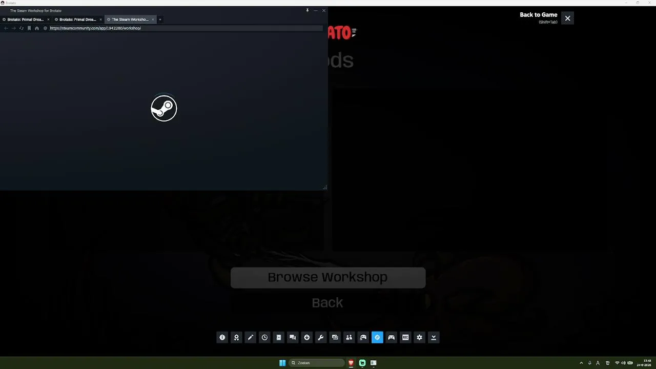
Task: Open Windows Start menu
Action: (x=282, y=363)
